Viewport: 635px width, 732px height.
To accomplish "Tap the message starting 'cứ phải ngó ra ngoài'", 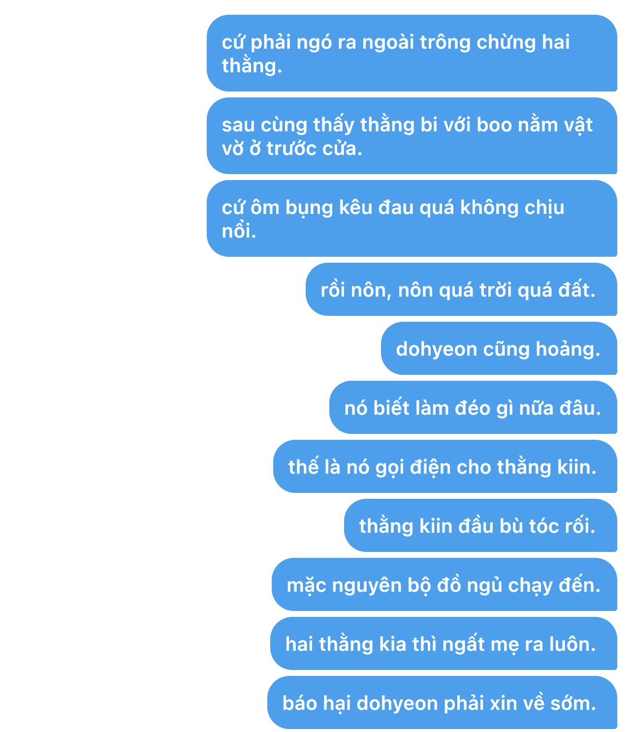I will tap(412, 53).
